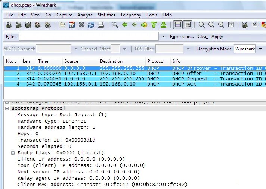This screenshot has width=266, height=189.
Task: Sort packets by Source column
Action: tap(80, 61)
